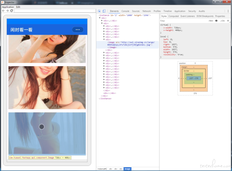Open the Edit menu

(18, 7)
